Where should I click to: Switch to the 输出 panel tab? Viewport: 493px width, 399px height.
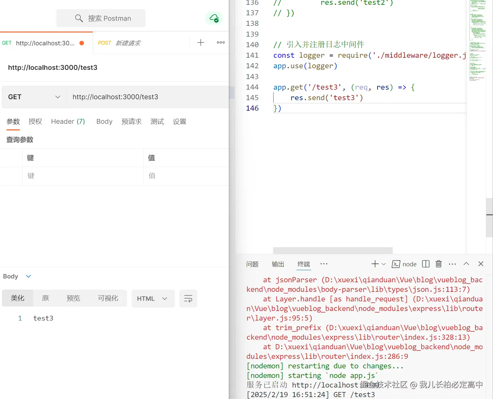pos(278,264)
